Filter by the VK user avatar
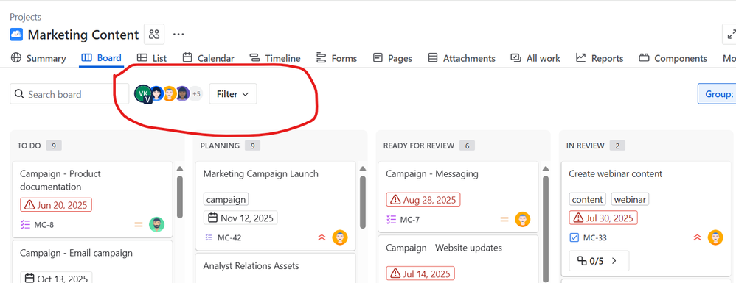 click(x=142, y=93)
